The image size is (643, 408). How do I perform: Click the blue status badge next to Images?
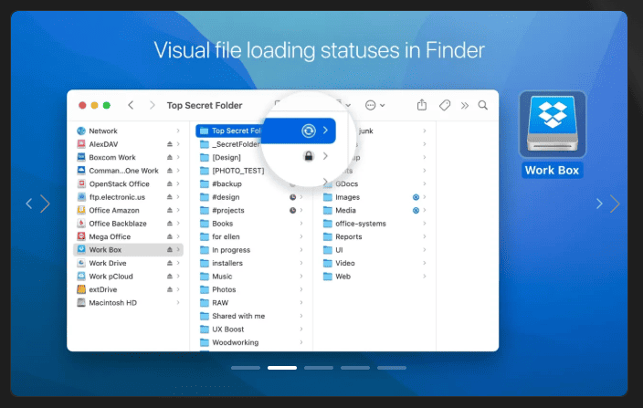click(x=416, y=197)
